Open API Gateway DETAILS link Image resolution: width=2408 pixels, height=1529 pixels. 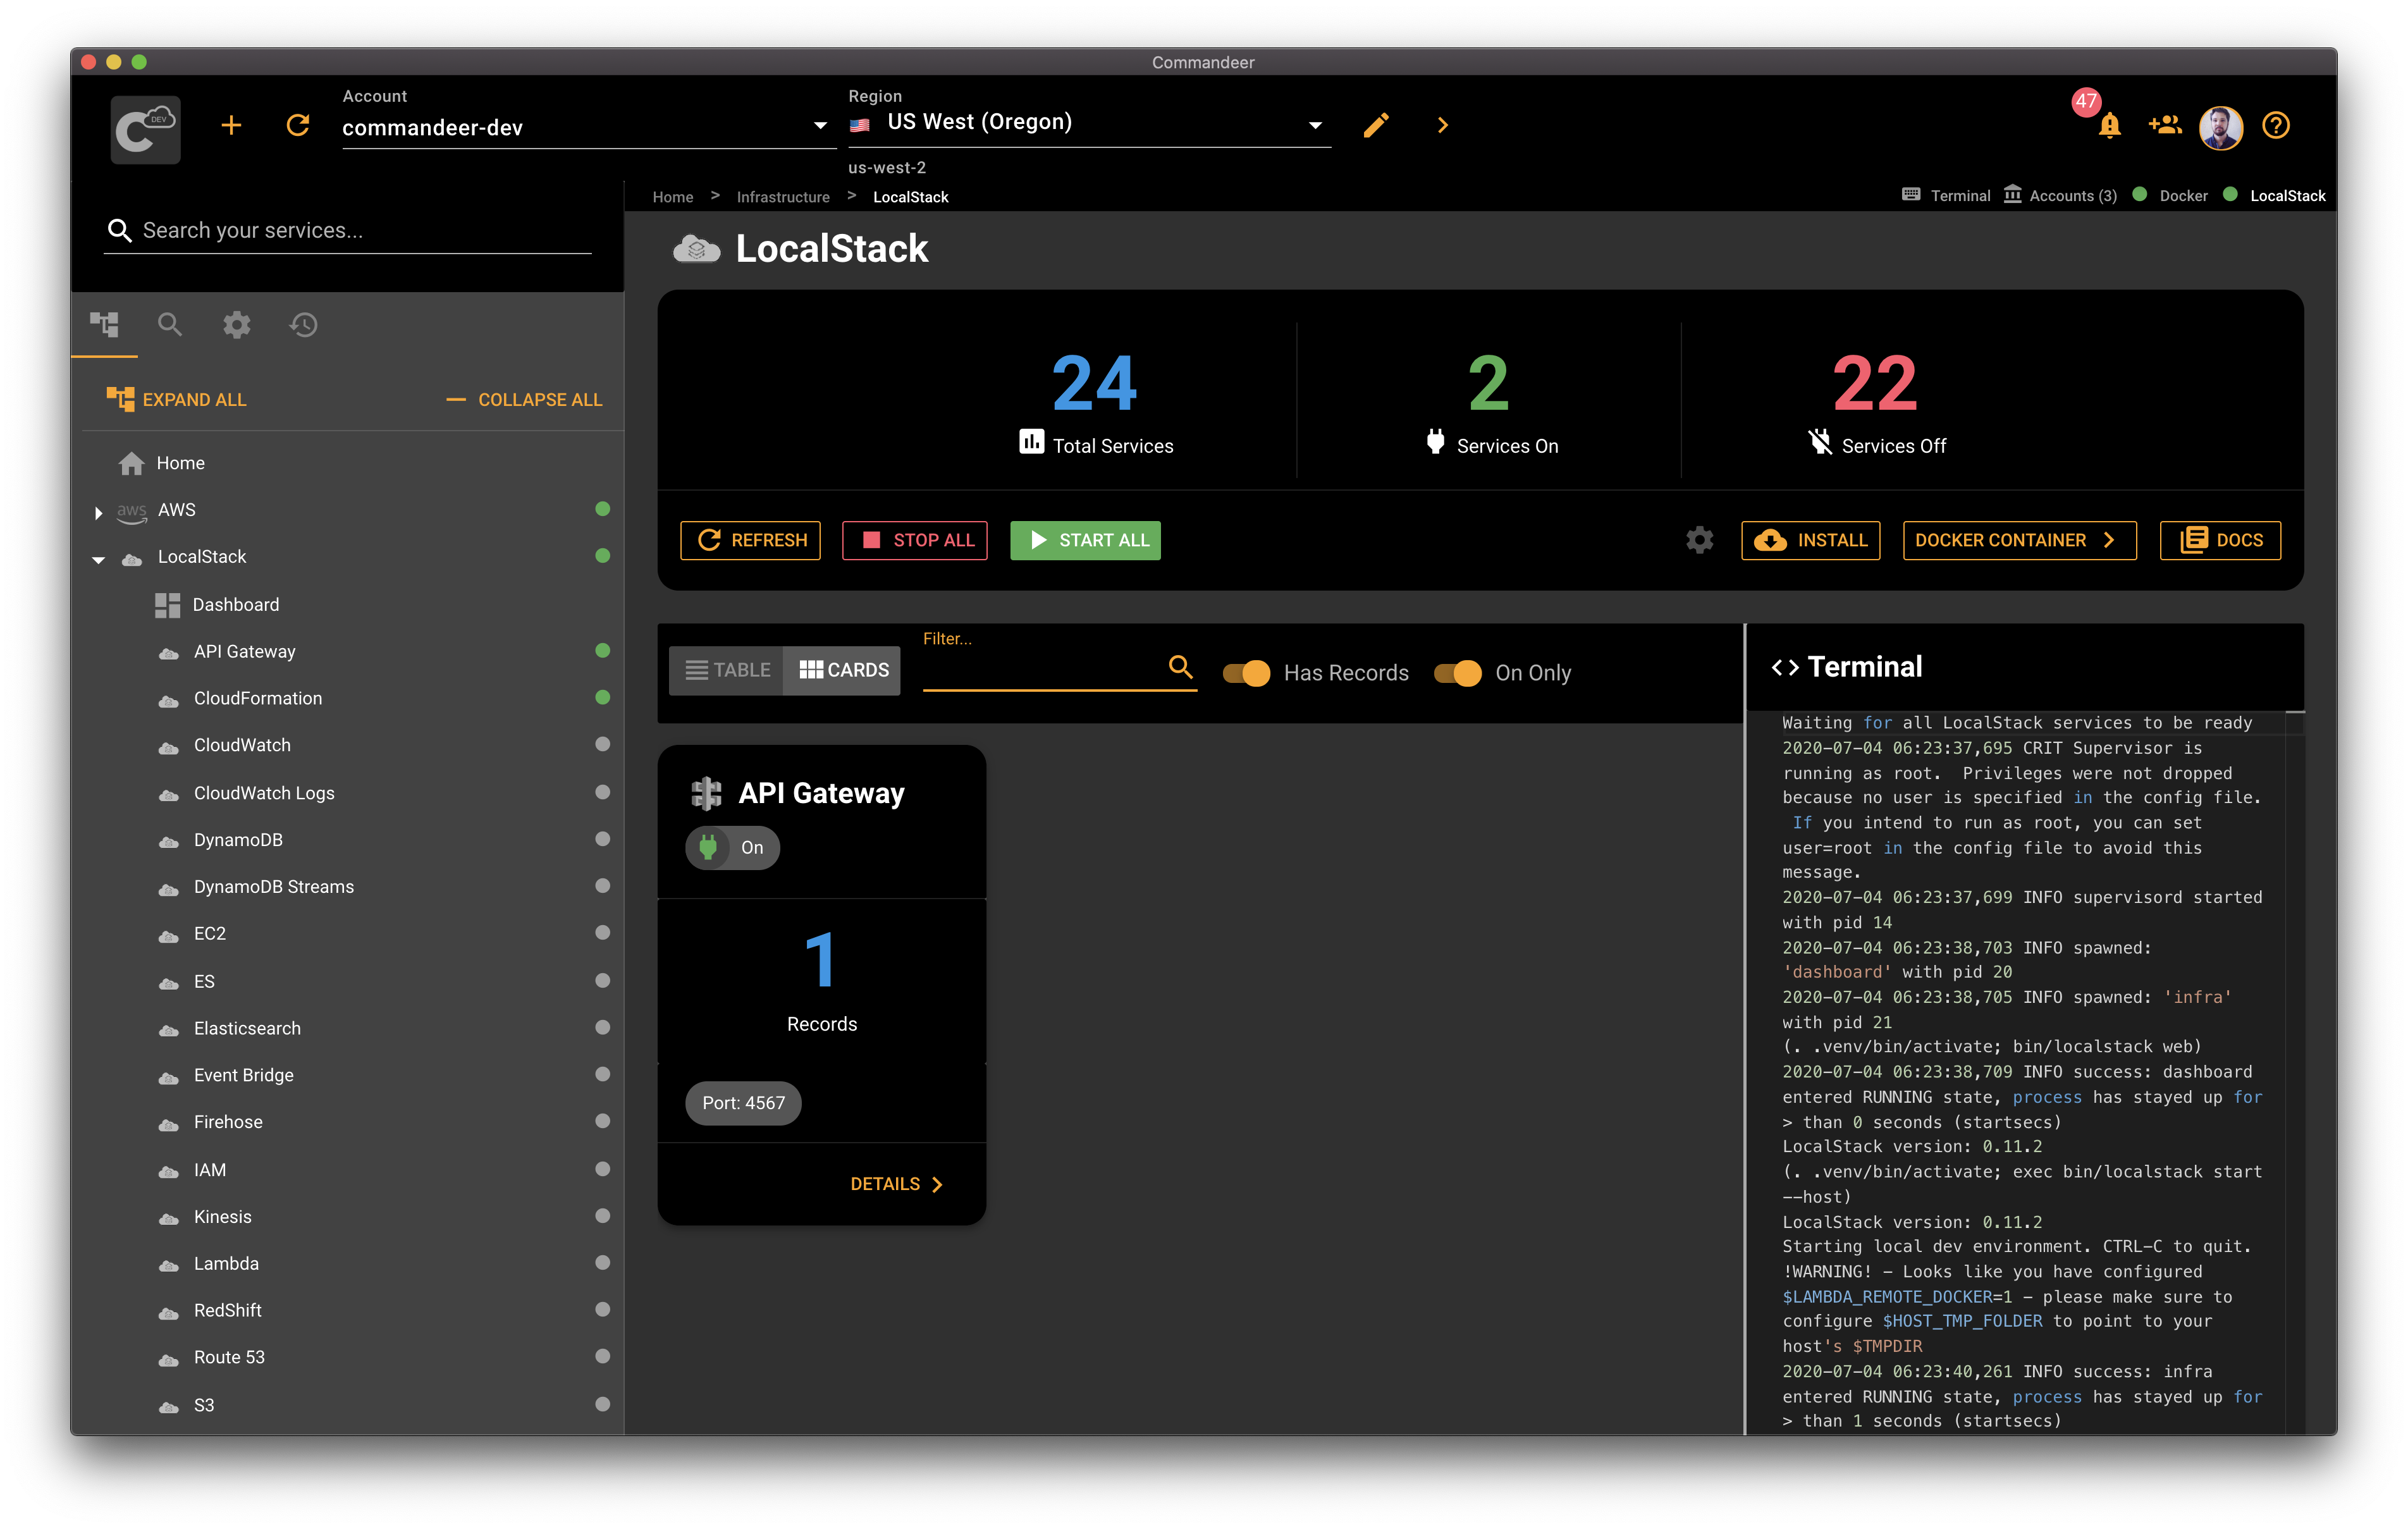click(x=896, y=1184)
